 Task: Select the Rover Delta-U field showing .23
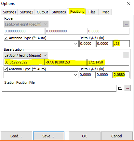point(121,44)
